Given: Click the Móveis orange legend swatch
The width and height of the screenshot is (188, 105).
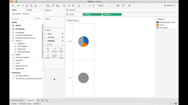Looking at the screenshot, I should click(157, 25).
